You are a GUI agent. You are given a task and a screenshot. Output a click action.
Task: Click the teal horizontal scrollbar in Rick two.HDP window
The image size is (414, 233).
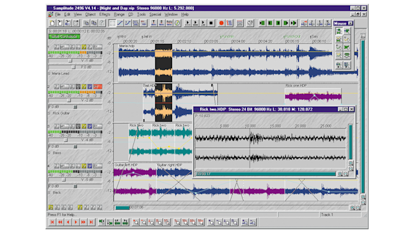[266, 174]
